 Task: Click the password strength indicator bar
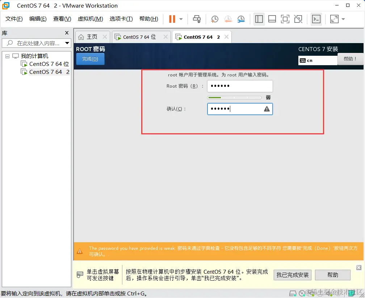point(234,97)
